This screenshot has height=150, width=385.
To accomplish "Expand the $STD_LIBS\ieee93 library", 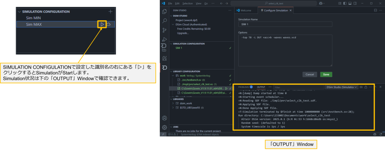I will point(173,107).
